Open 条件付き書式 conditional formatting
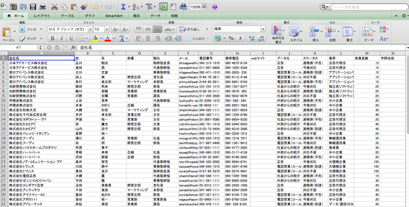The image size is (409, 207). 278,35
